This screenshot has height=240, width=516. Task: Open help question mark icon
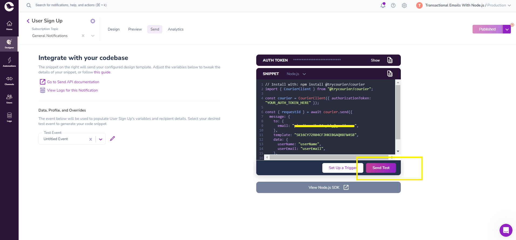393,5
